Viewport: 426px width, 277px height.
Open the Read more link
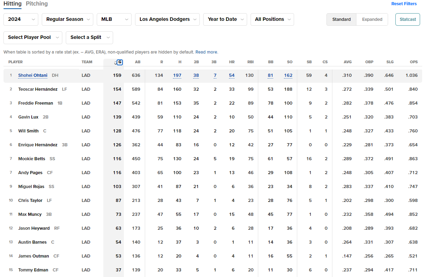(x=206, y=52)
